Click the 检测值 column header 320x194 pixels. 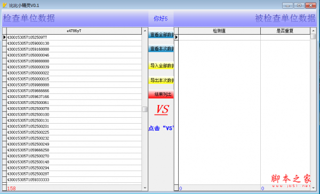pos(219,31)
